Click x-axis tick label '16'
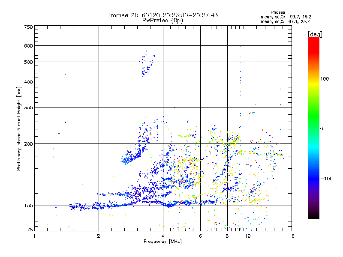The height and width of the screenshot is (257, 343). 292,236
